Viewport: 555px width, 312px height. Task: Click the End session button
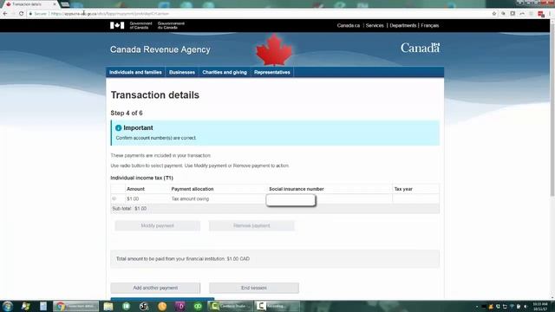pyautogui.click(x=254, y=288)
